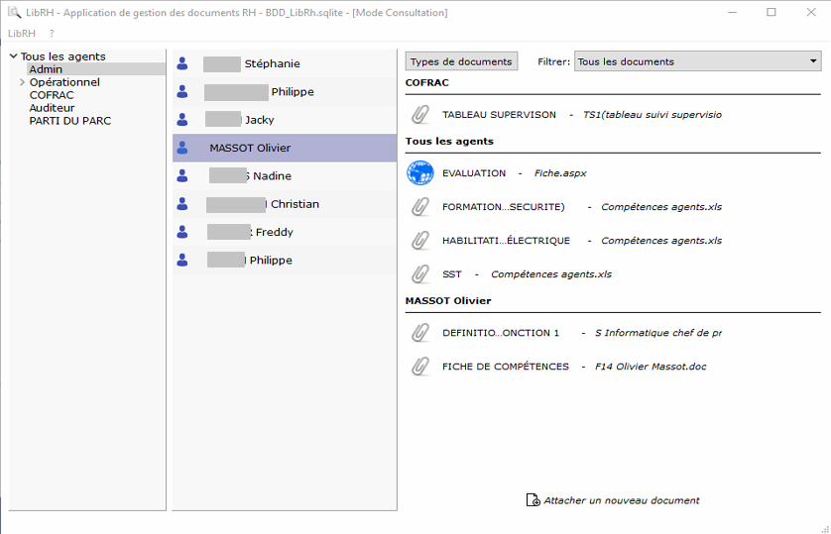Click the paperclip icon beside TABLEAU SUPERVISON
Screen dimensions: 831x534
point(420,115)
